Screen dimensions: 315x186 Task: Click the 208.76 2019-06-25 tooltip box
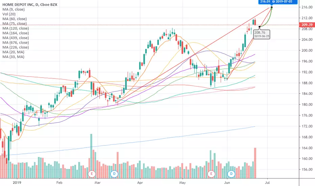[262, 34]
